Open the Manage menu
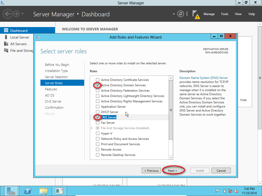Viewport: 262px width, 196px height. 209,14
